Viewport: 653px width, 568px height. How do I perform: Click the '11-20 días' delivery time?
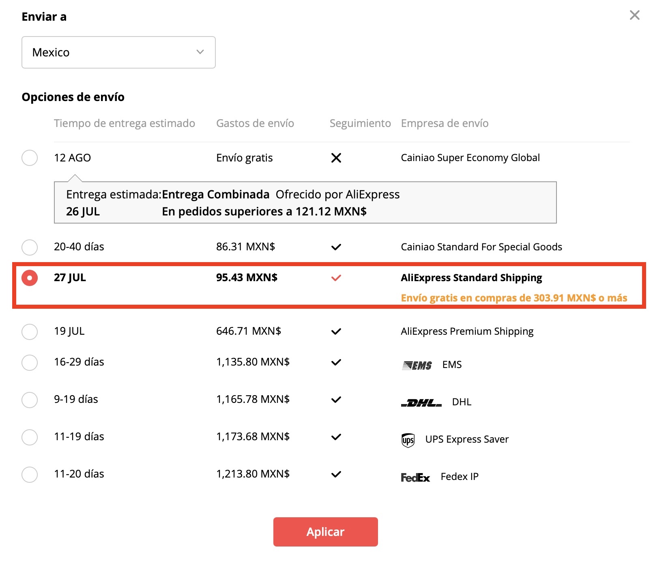79,474
